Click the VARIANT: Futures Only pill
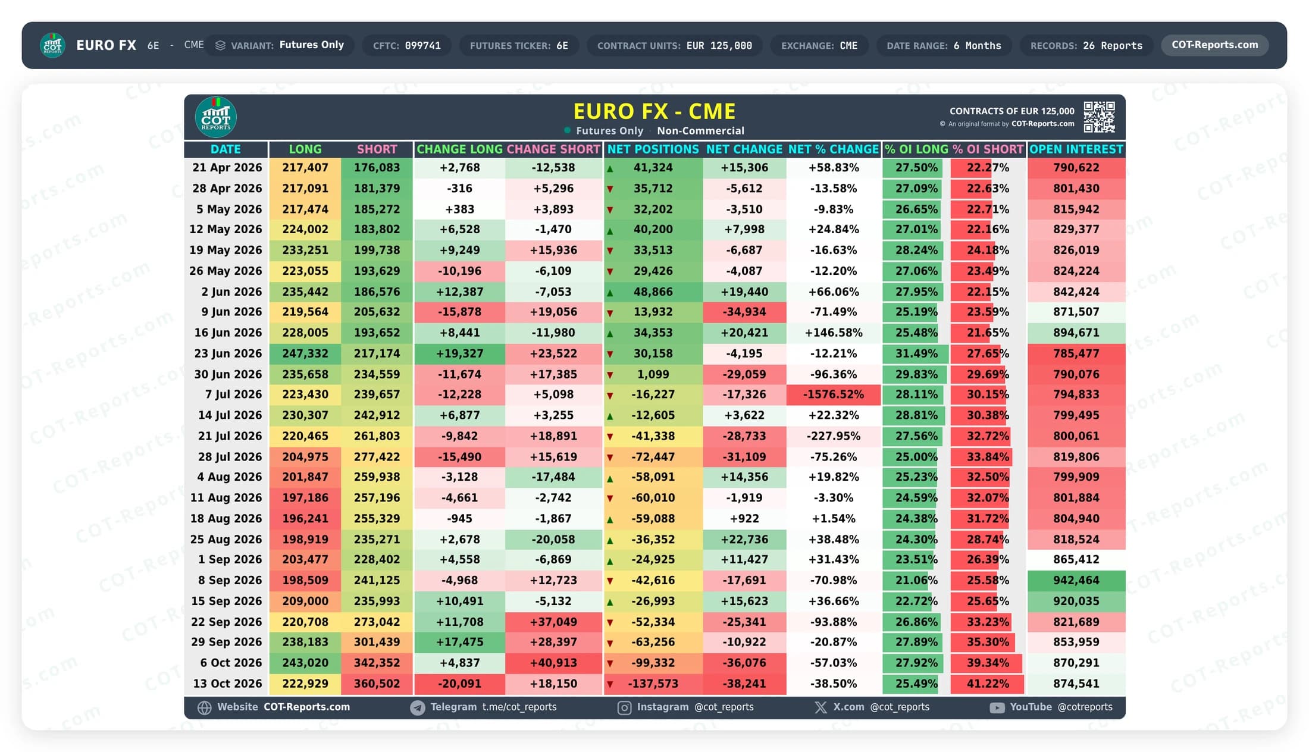 [x=280, y=45]
